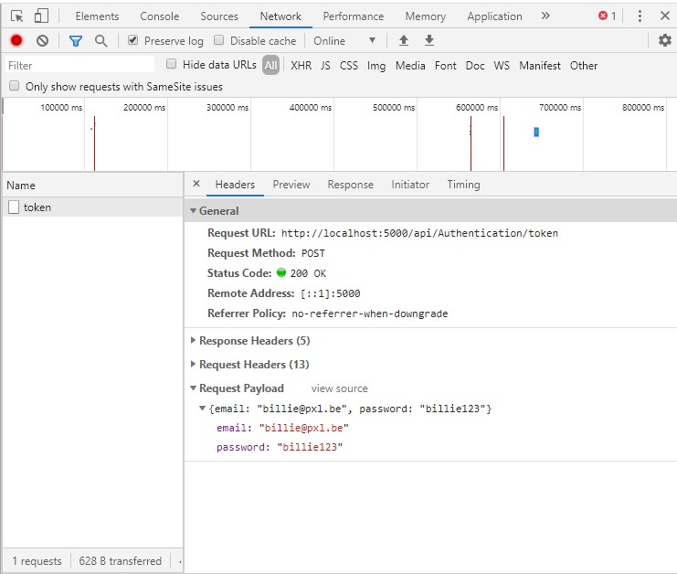Toggle the device toolbar icon
This screenshot has height=574, width=677.
(41, 16)
